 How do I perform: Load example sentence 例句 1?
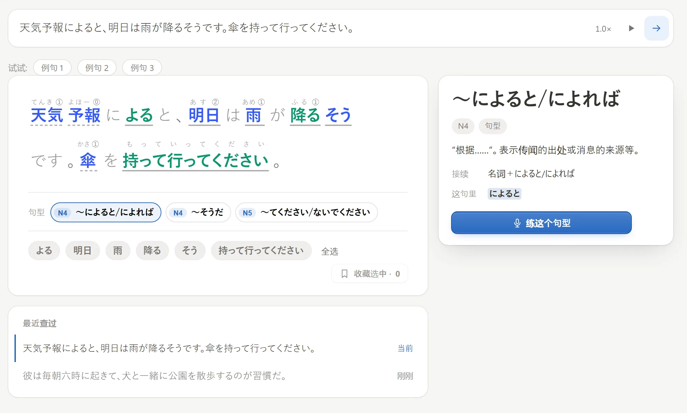click(x=52, y=68)
